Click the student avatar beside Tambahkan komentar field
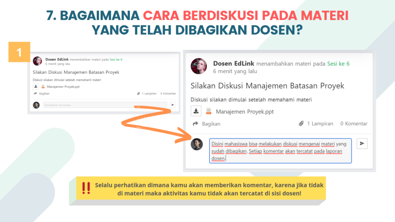This screenshot has width=395, height=222. tap(36, 105)
